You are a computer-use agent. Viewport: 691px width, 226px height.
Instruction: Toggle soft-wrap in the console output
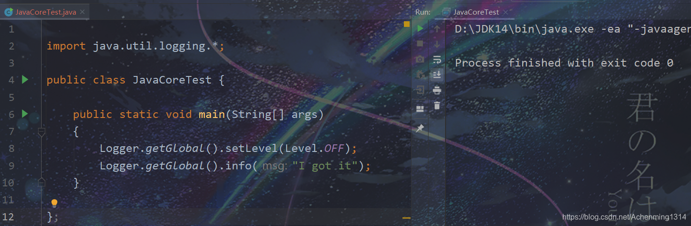pos(437,59)
